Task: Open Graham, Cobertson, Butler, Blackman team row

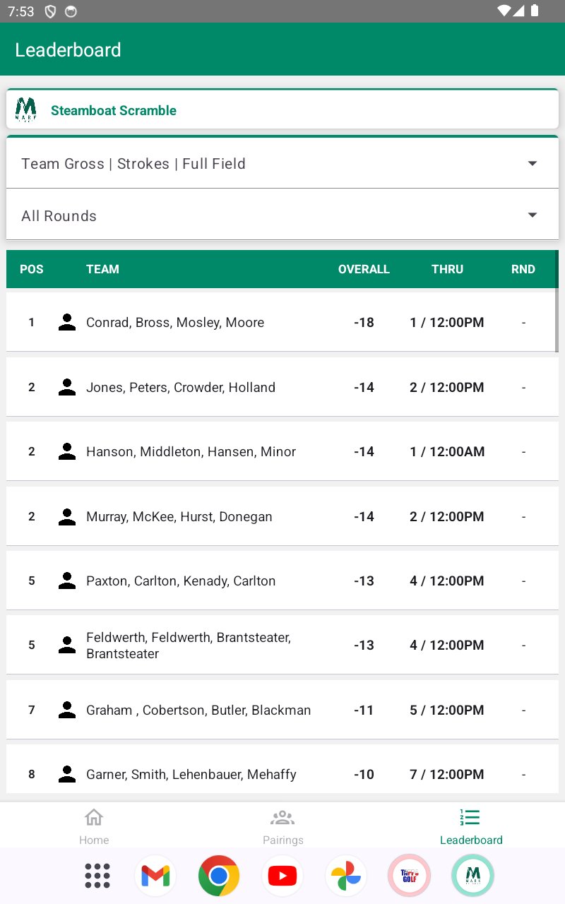Action: coord(282,710)
